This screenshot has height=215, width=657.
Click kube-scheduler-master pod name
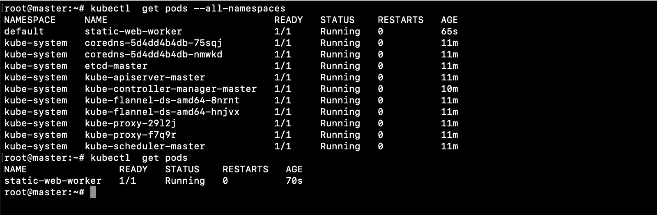pos(145,146)
